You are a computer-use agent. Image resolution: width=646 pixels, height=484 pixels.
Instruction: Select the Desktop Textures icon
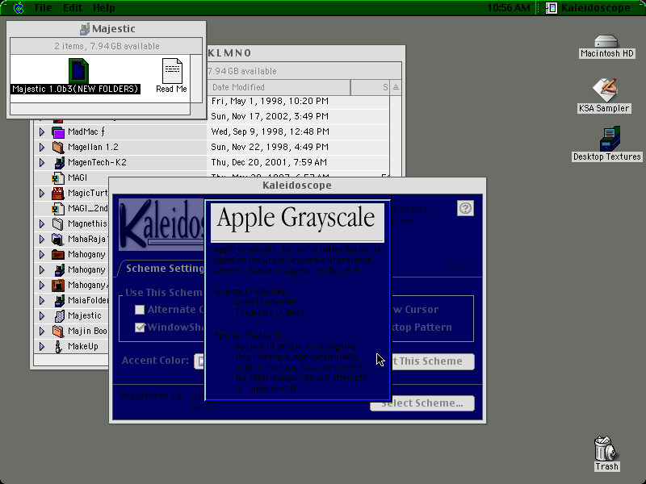pyautogui.click(x=610, y=139)
